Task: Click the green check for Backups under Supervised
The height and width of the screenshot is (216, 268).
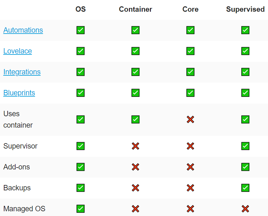Action: 245,188
